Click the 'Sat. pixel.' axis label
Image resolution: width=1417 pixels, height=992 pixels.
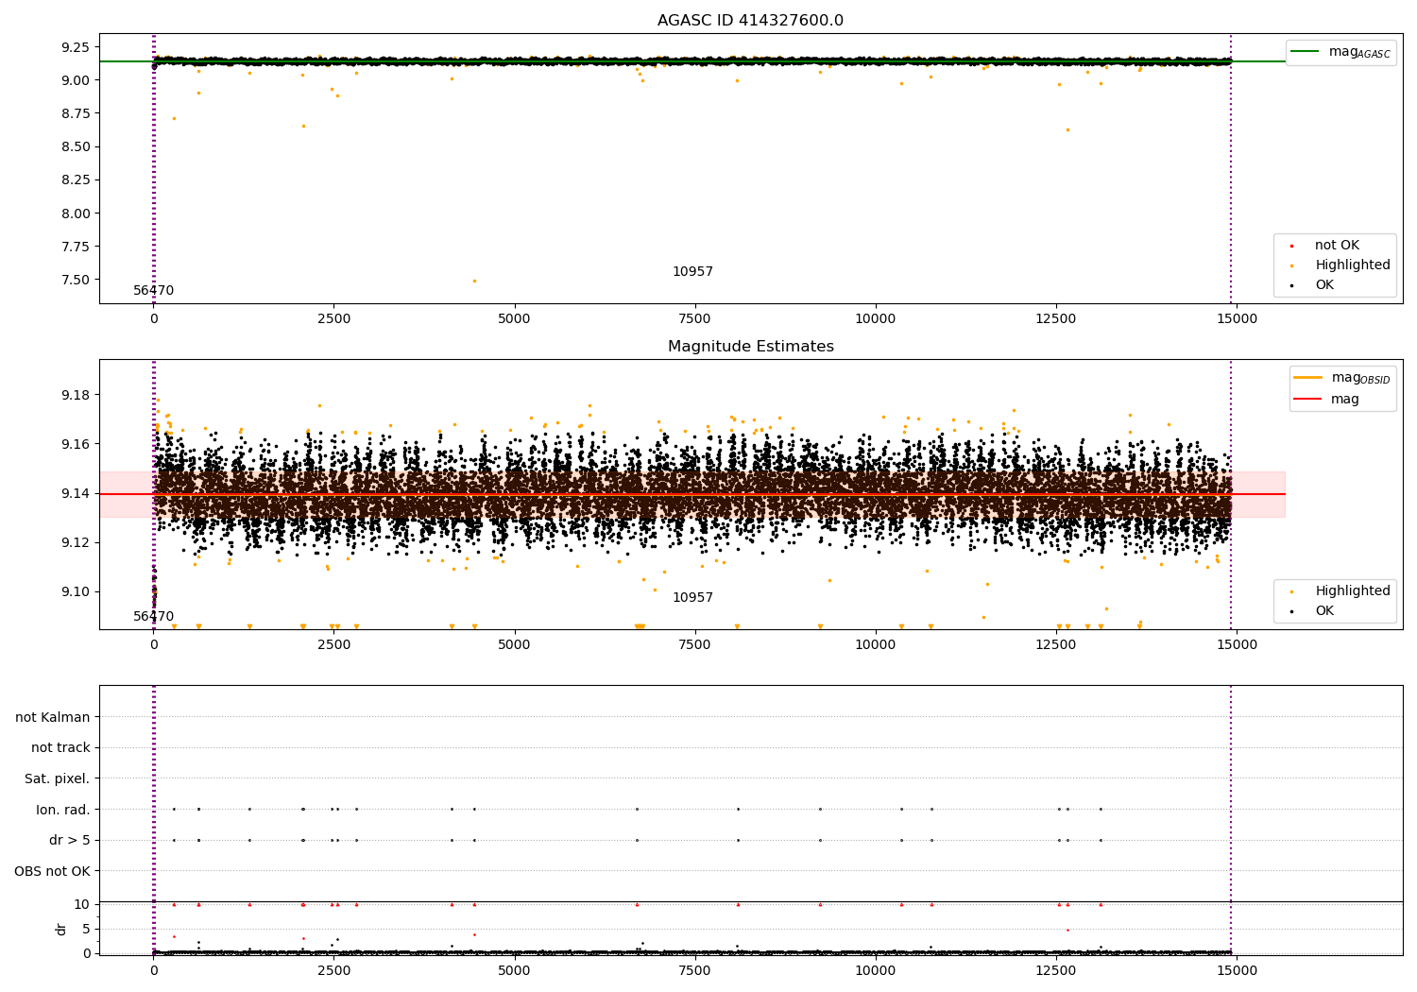click(57, 778)
